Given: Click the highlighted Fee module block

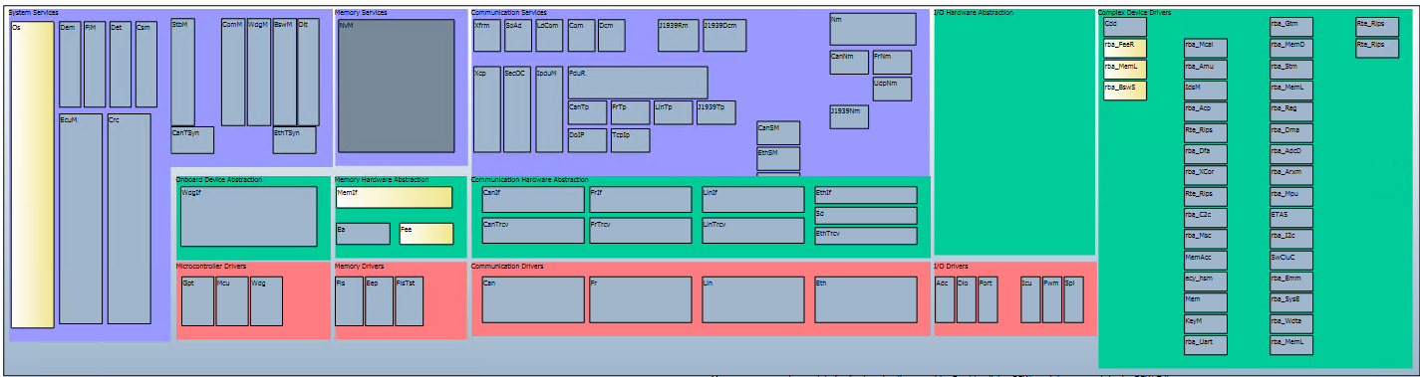Looking at the screenshot, I should 426,234.
